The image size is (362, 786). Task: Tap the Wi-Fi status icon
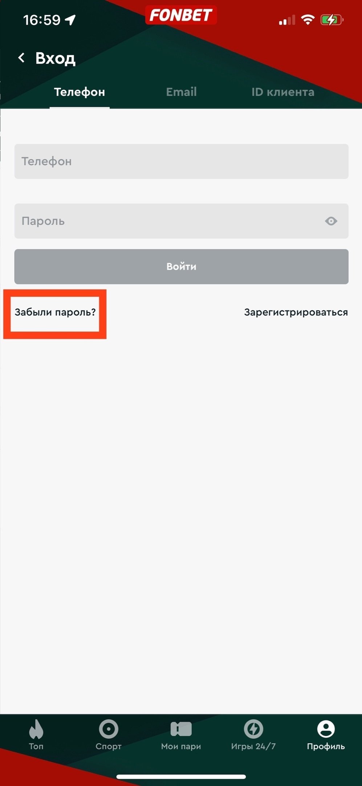[x=308, y=20]
